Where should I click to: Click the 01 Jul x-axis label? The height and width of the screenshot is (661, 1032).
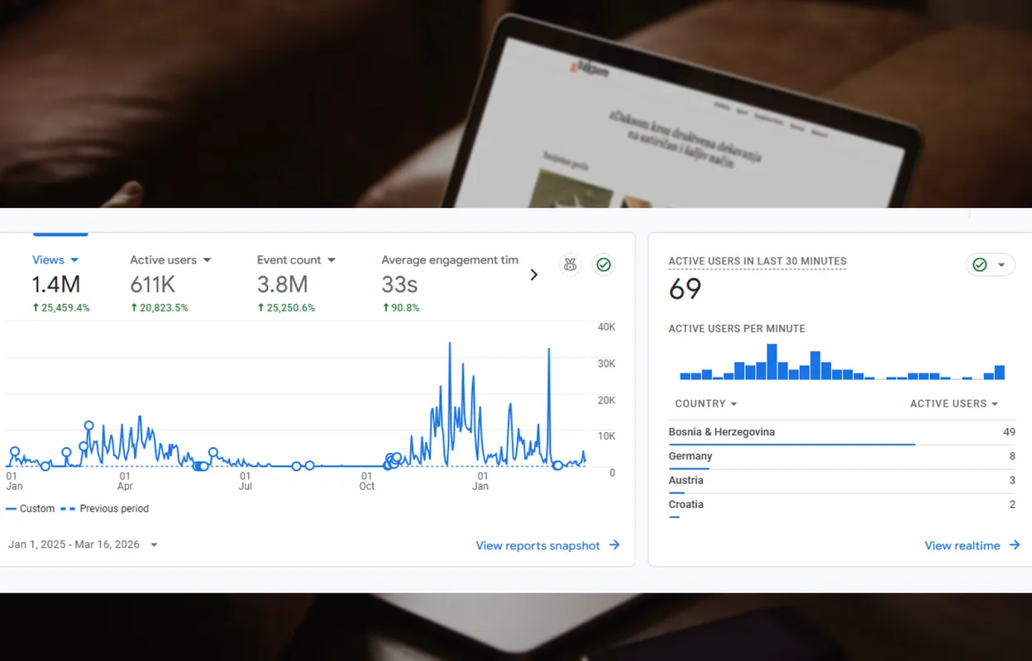pos(246,481)
